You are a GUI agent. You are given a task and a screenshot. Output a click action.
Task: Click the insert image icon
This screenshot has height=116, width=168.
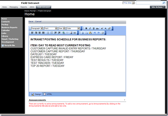(x=71, y=33)
